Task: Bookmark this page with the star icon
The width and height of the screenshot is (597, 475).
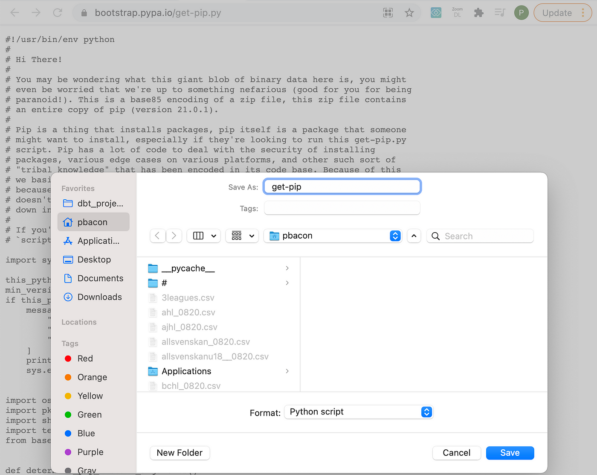Action: (x=409, y=13)
